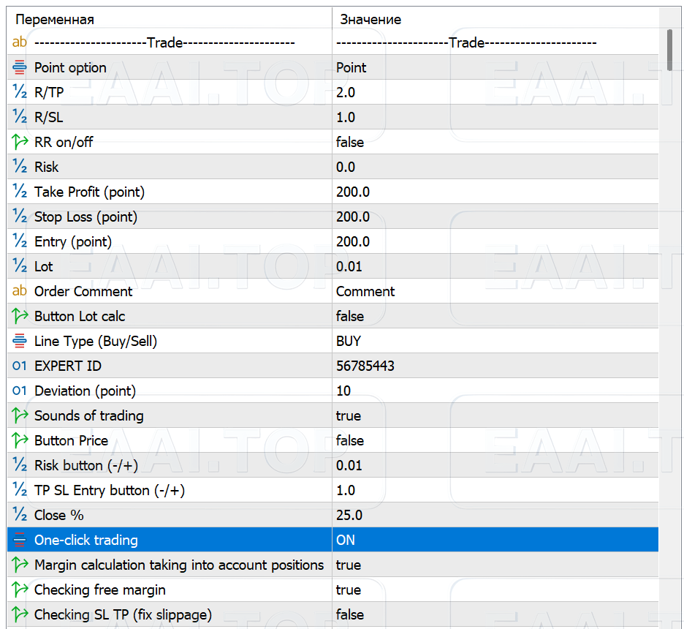Click the fraction icon next to R/TP
The width and height of the screenshot is (684, 629).
pyautogui.click(x=20, y=93)
